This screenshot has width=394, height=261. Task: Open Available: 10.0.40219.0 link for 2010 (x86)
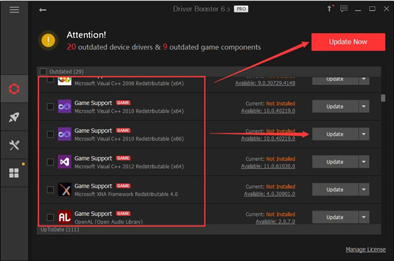click(268, 138)
